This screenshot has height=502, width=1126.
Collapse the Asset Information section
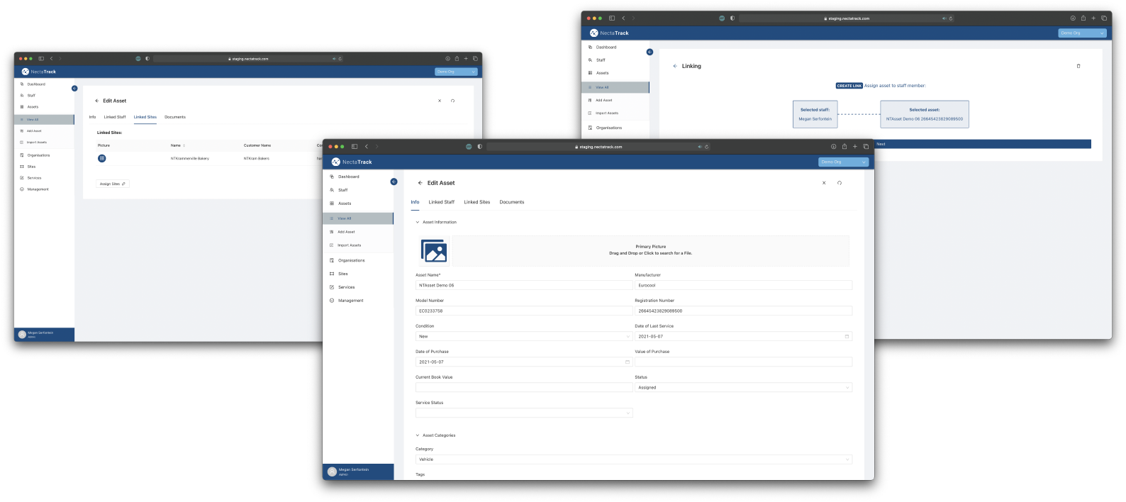coord(418,223)
